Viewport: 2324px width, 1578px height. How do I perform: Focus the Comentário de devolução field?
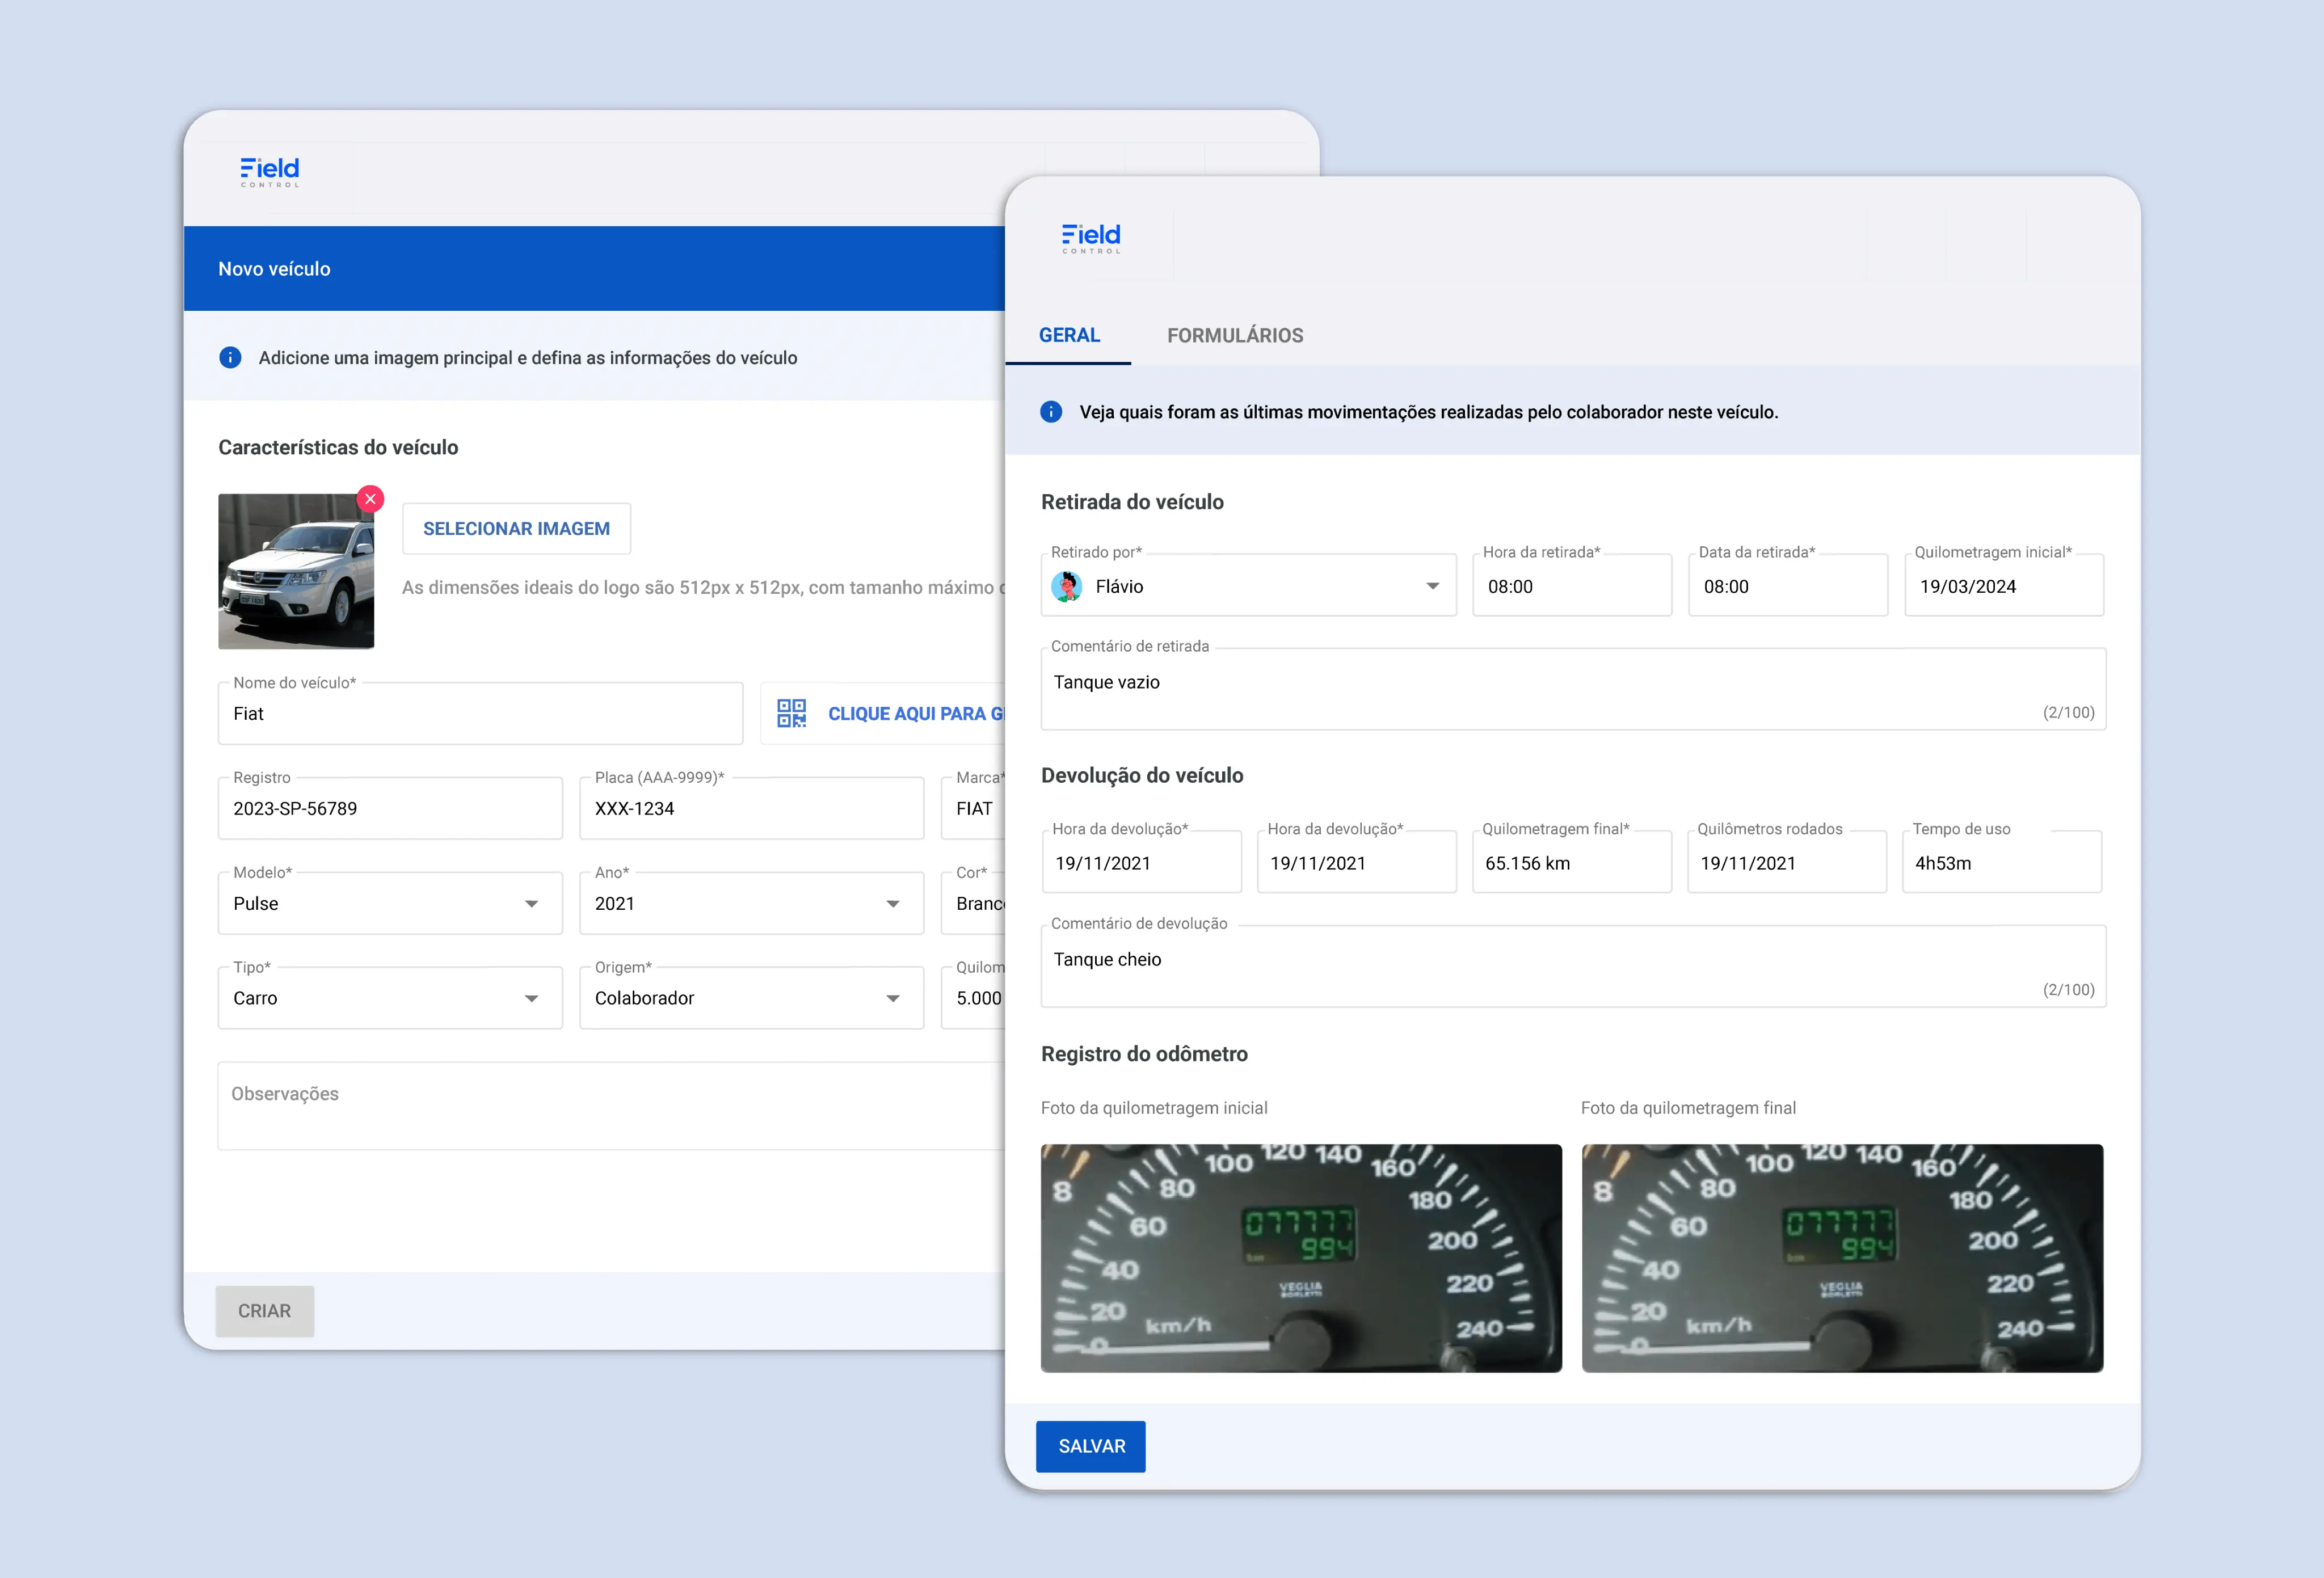(1573, 966)
